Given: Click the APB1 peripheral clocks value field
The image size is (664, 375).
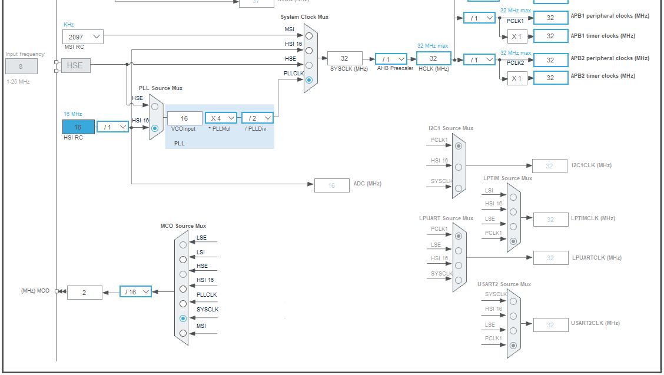Looking at the screenshot, I should [550, 18].
